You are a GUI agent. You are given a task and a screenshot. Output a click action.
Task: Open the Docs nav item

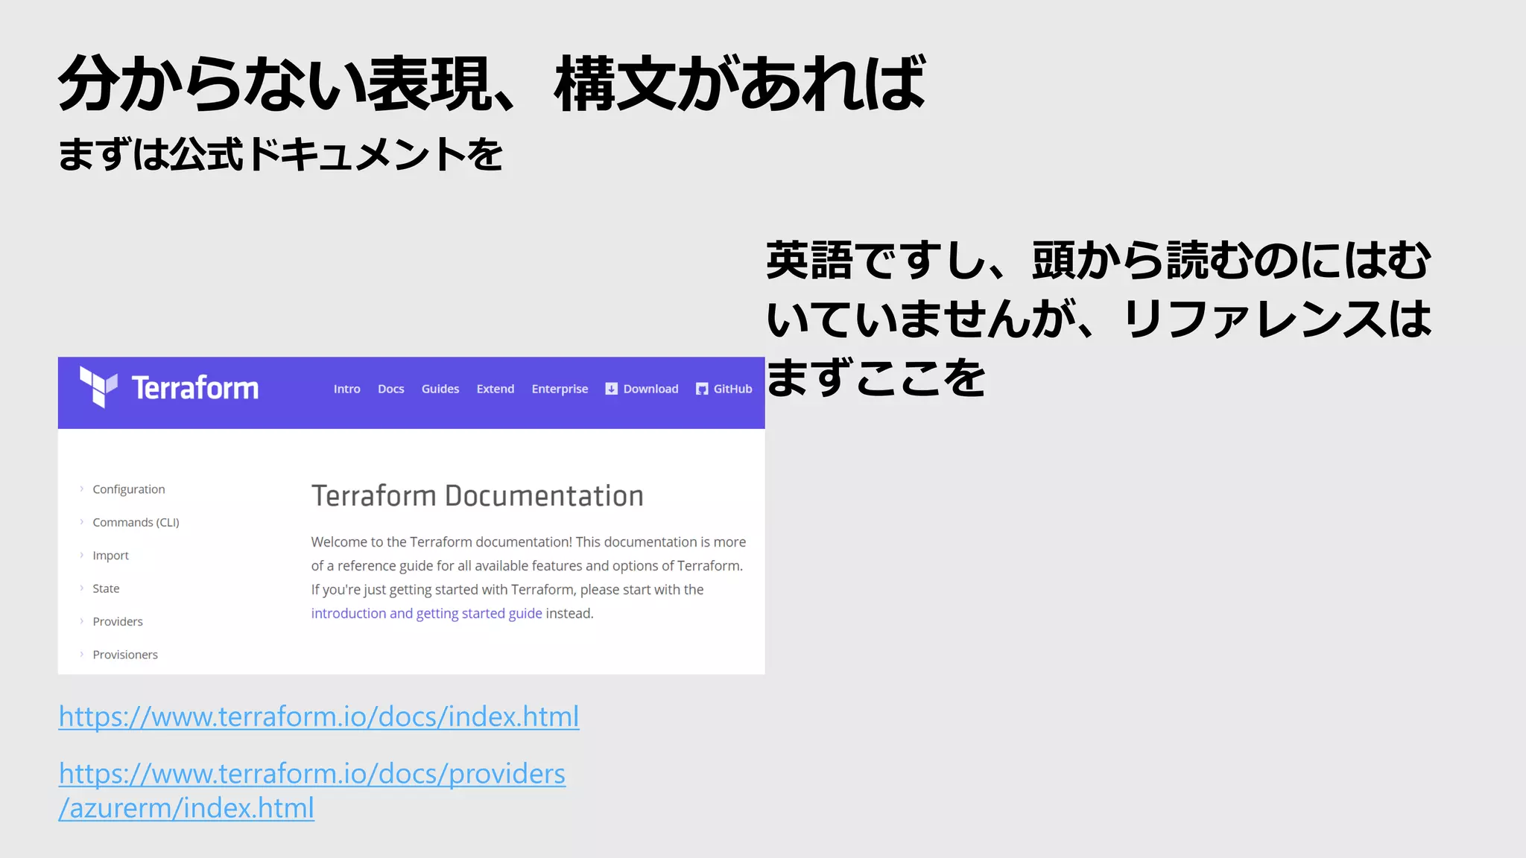[x=391, y=389]
